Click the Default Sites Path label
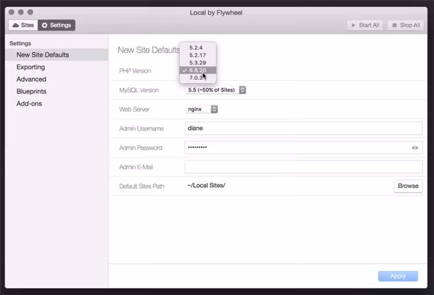 point(142,186)
